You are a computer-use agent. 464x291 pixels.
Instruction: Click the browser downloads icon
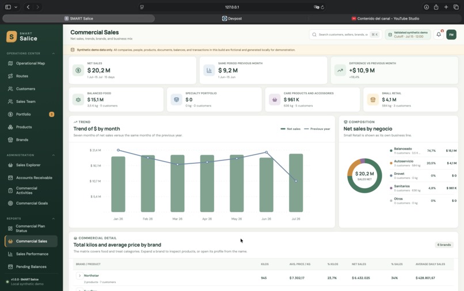point(426,7)
